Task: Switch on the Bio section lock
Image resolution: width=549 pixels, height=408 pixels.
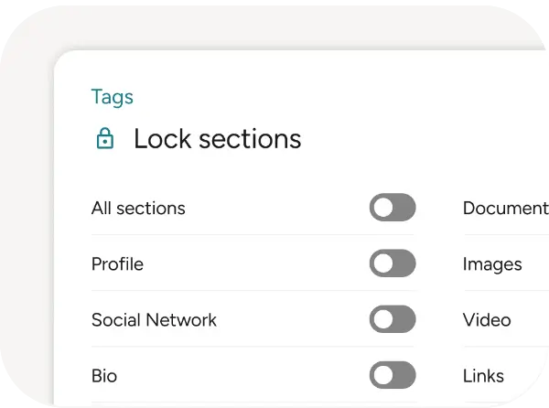Action: point(393,375)
